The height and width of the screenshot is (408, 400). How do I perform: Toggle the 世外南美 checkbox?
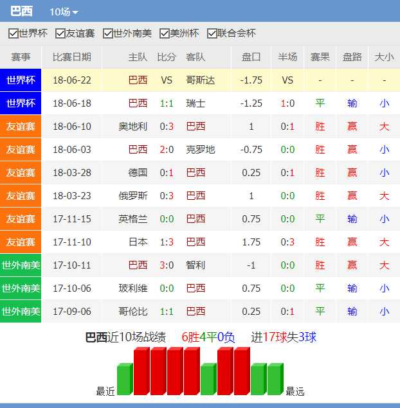[108, 33]
